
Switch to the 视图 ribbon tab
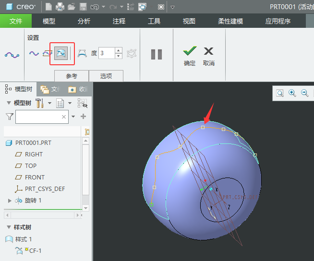[189, 21]
